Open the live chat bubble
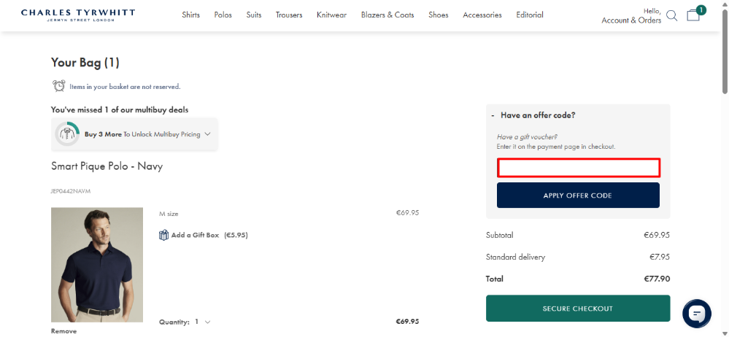The image size is (729, 337). [696, 314]
